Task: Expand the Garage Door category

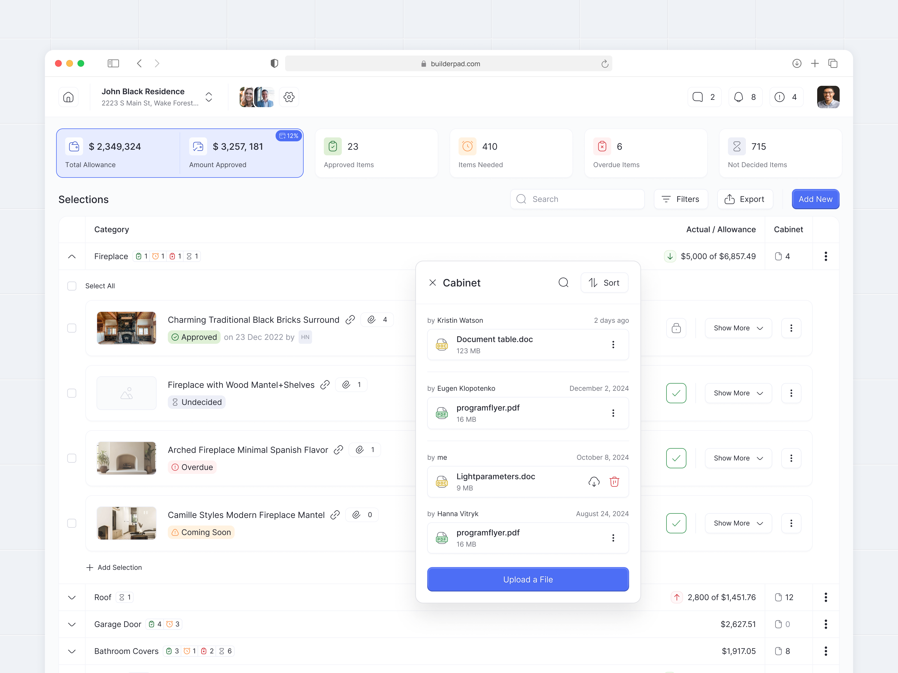Action: [x=72, y=624]
